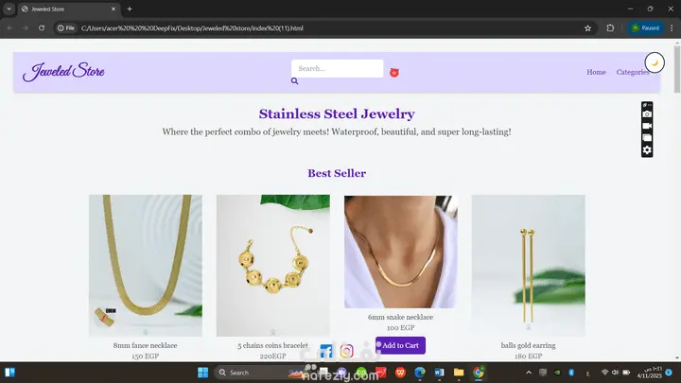Open the red cart icon beside search

[393, 73]
